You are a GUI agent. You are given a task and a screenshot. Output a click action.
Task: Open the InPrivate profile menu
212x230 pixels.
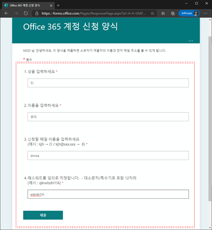tap(189, 13)
